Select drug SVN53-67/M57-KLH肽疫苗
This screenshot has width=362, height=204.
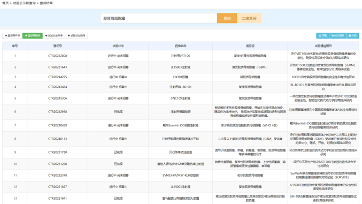click(x=181, y=175)
